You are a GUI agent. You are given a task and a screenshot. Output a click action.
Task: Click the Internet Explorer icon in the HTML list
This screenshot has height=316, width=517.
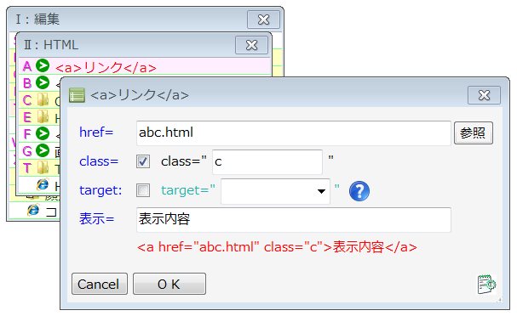[x=43, y=185]
